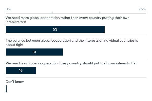Click the words 'interests first' on second line

click(x=16, y=22)
